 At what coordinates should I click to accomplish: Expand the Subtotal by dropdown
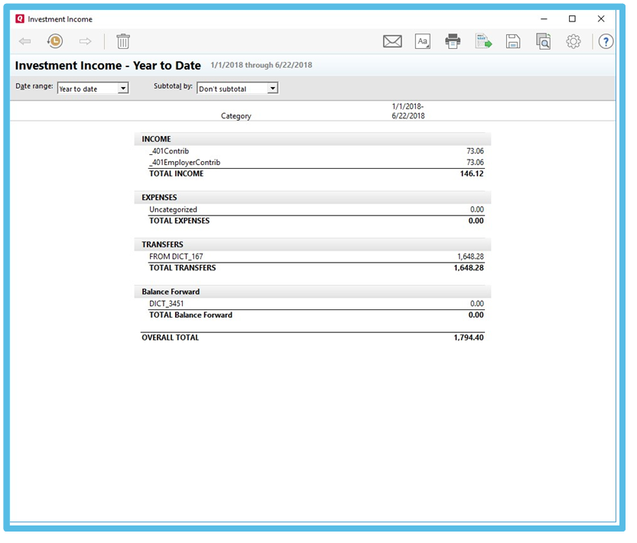point(272,89)
